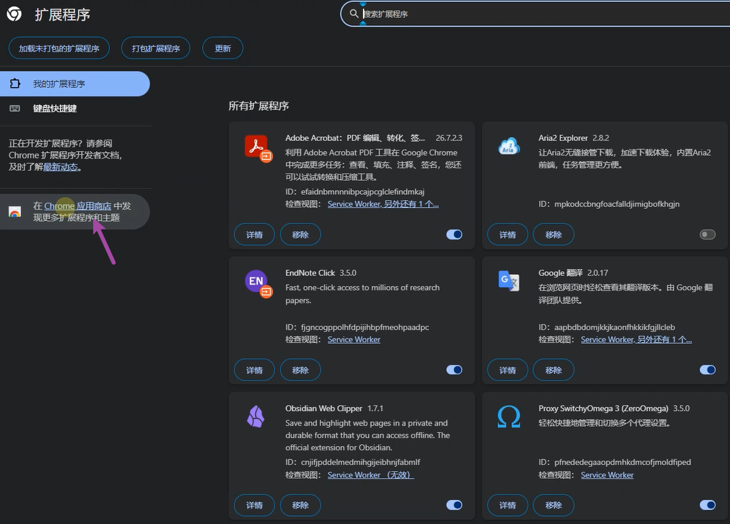Open 详情 for Adobe Acrobat
The image size is (730, 524).
[x=254, y=234]
